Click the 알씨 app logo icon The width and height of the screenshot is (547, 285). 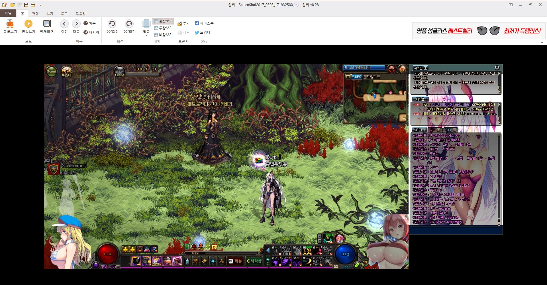pos(4,5)
